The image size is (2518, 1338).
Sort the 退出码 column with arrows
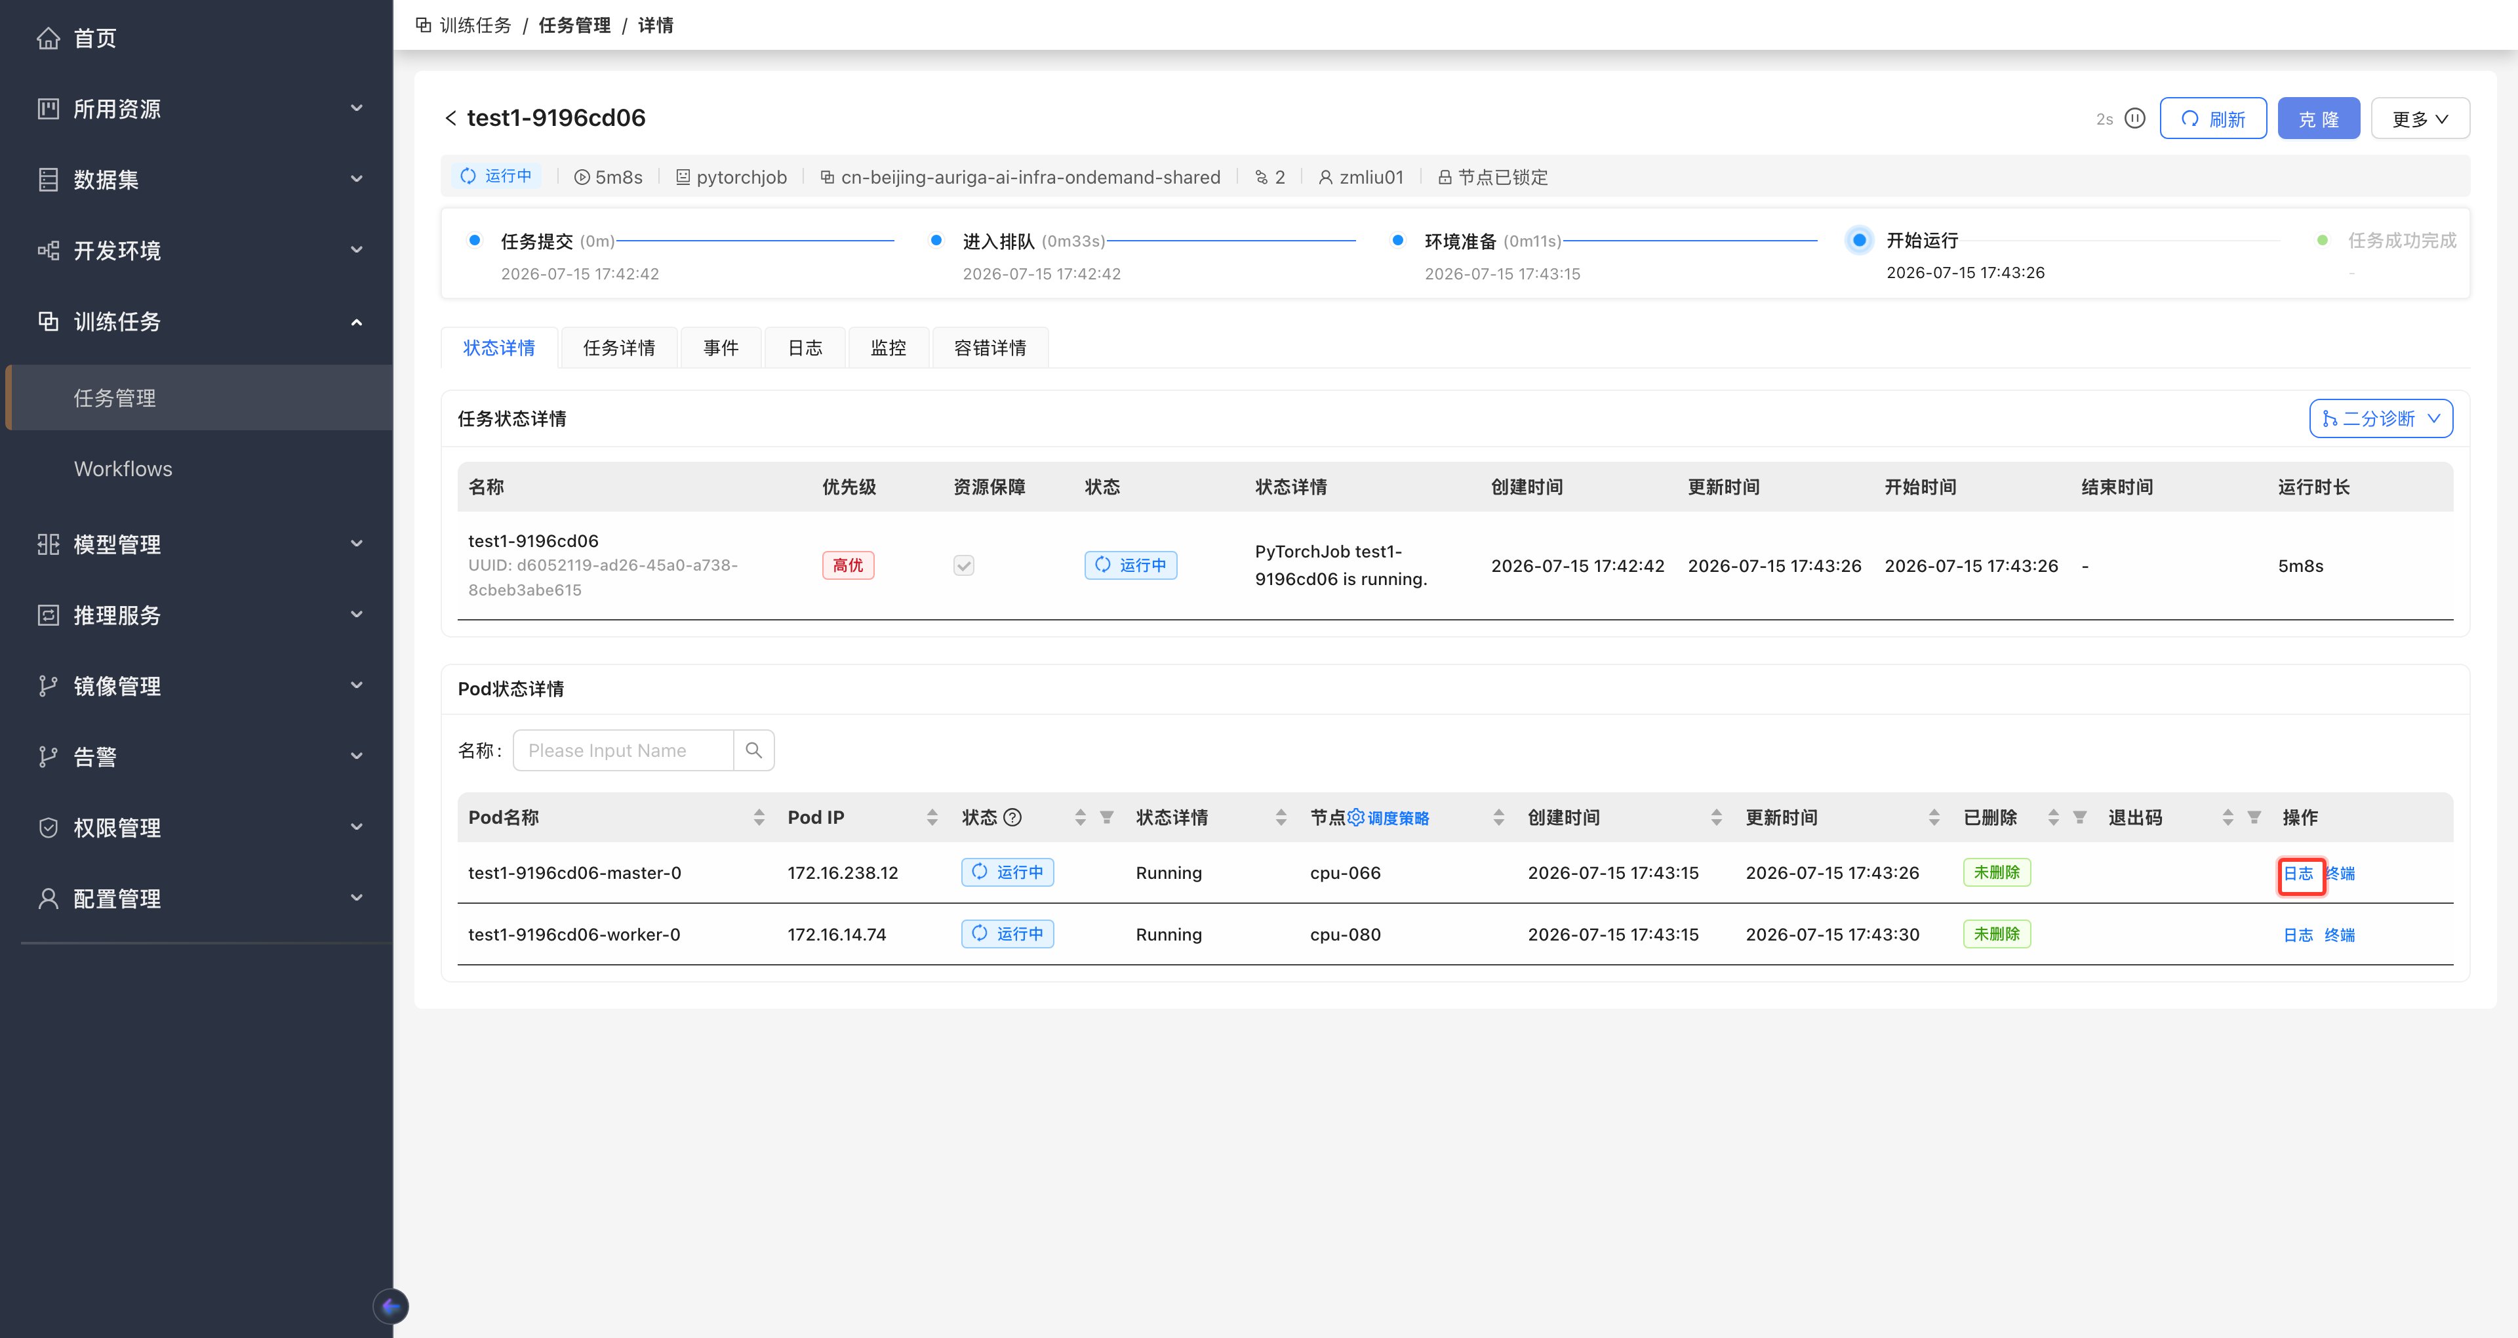click(x=2228, y=817)
